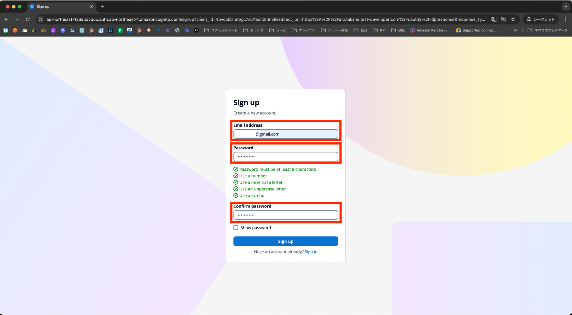572x315 pixels.
Task: Open the Google Cloud bookmark icon
Action: (43, 30)
